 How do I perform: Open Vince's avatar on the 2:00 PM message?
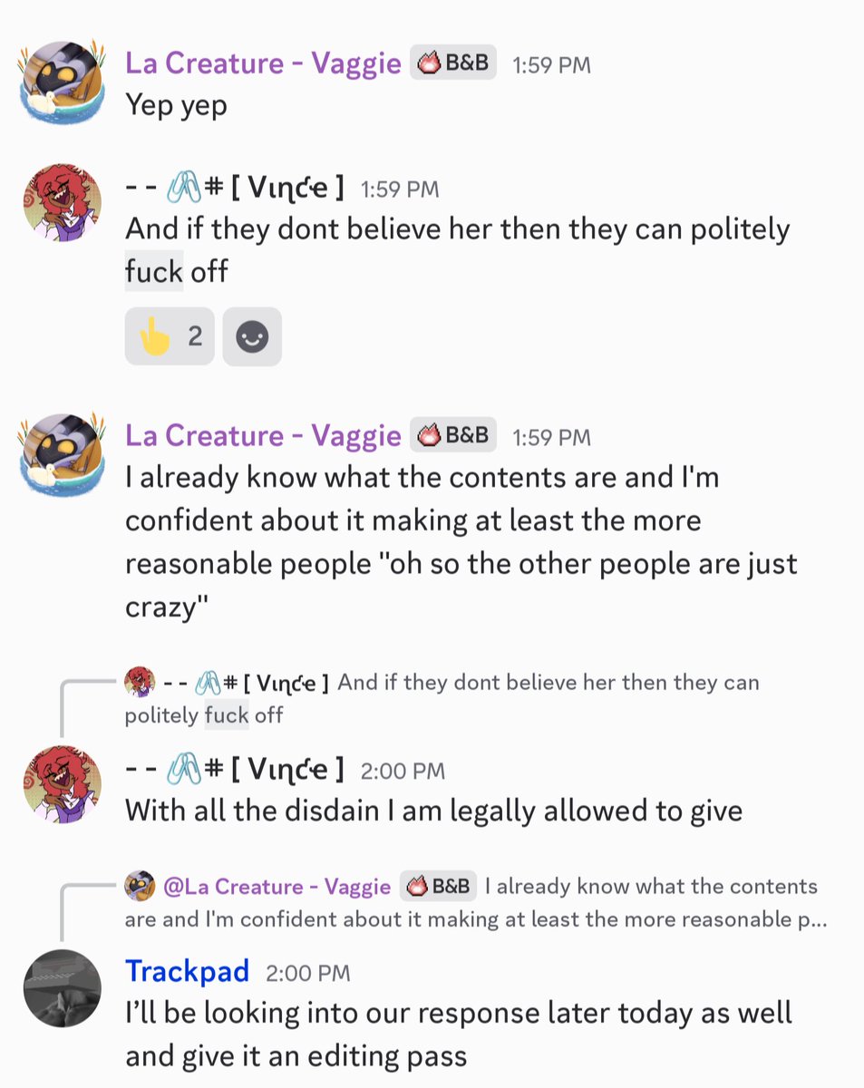coord(62,784)
